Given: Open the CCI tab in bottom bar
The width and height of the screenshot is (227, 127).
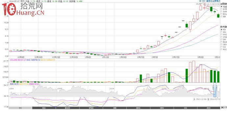Looking at the screenshot, I should point(186,108).
